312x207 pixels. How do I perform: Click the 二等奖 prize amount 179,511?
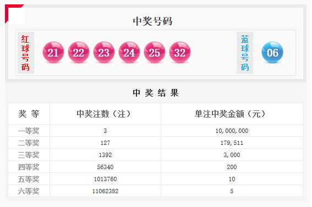click(232, 143)
